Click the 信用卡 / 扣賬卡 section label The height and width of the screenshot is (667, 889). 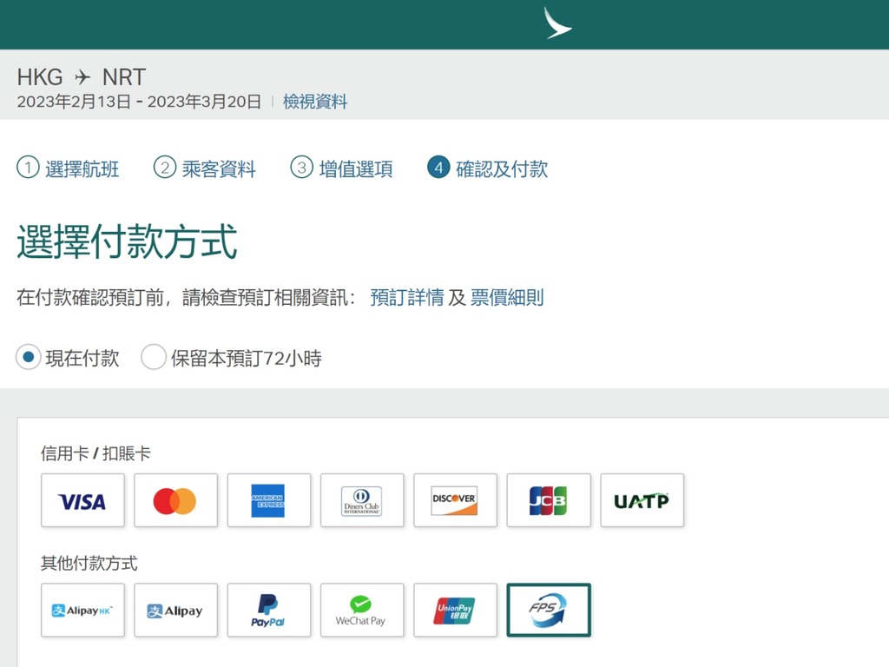click(95, 453)
